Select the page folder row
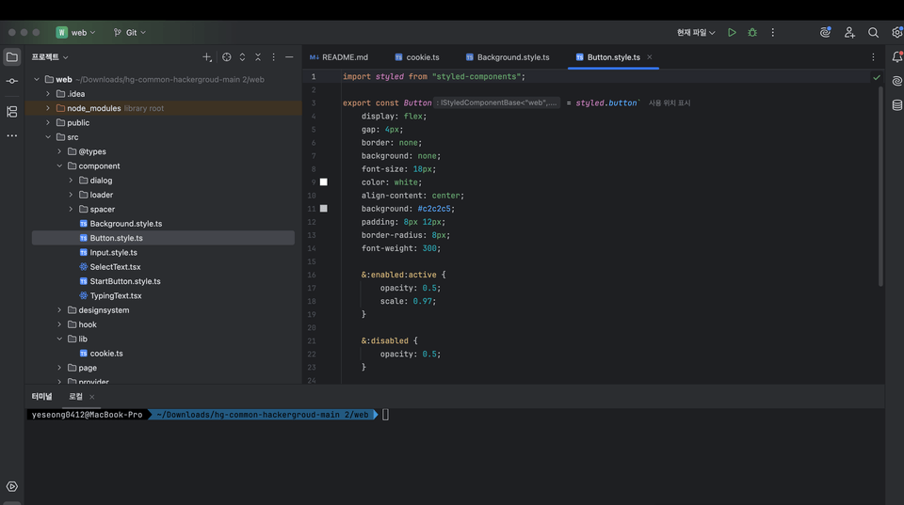The image size is (904, 505). click(x=163, y=368)
